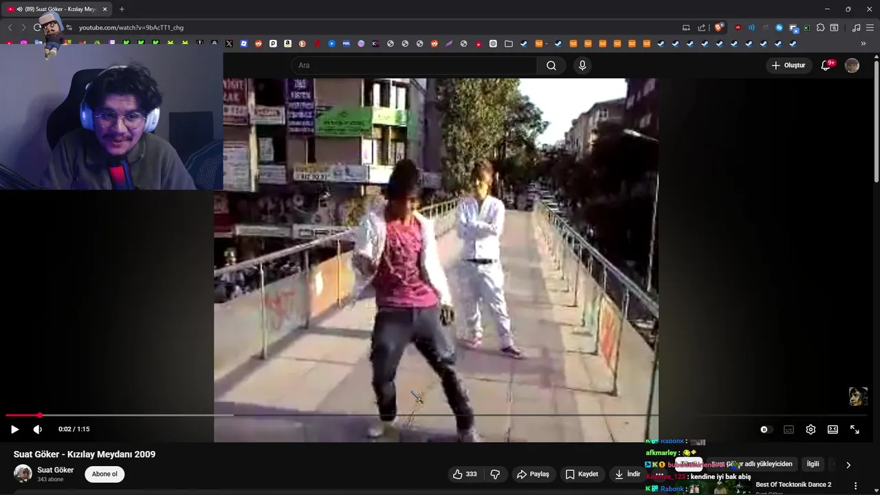
Task: Subscribe with Abone ol button
Action: coord(104,474)
